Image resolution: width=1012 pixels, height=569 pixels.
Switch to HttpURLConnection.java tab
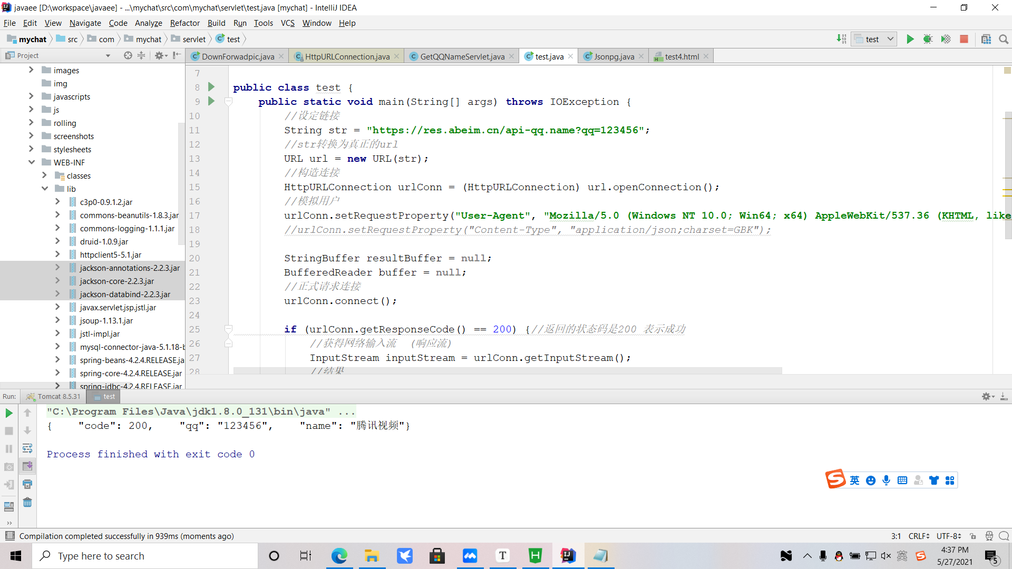point(347,56)
